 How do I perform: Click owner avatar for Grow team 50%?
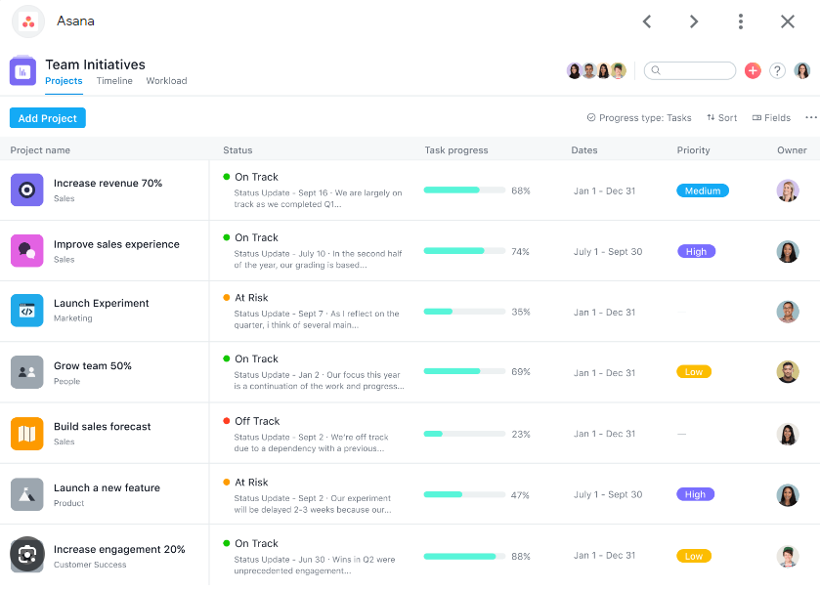pos(787,372)
